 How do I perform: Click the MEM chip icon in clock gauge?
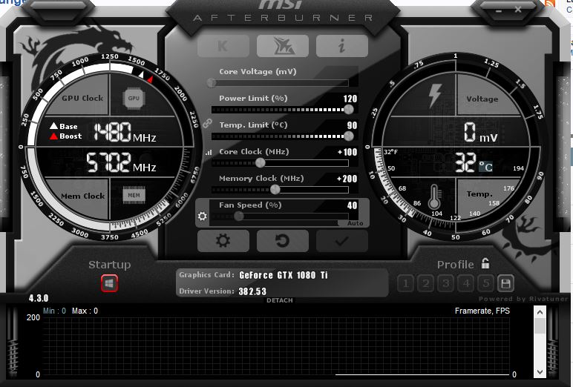pos(134,195)
